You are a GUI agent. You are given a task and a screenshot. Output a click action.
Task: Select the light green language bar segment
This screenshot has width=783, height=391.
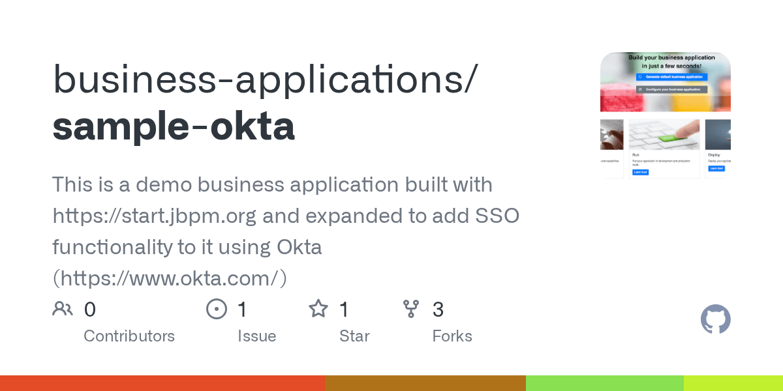pyautogui.click(x=605, y=383)
